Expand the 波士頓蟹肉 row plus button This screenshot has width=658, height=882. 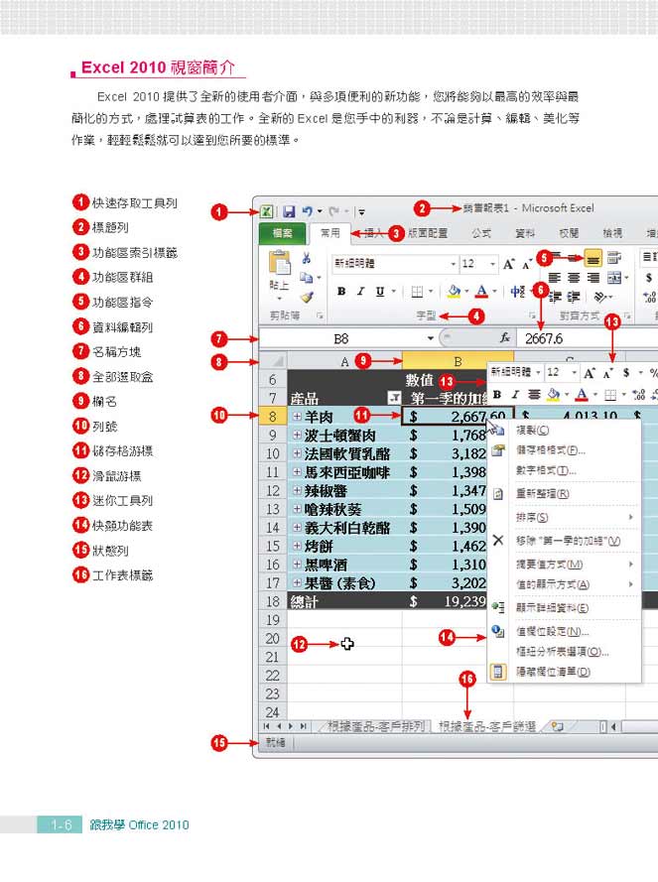[297, 435]
